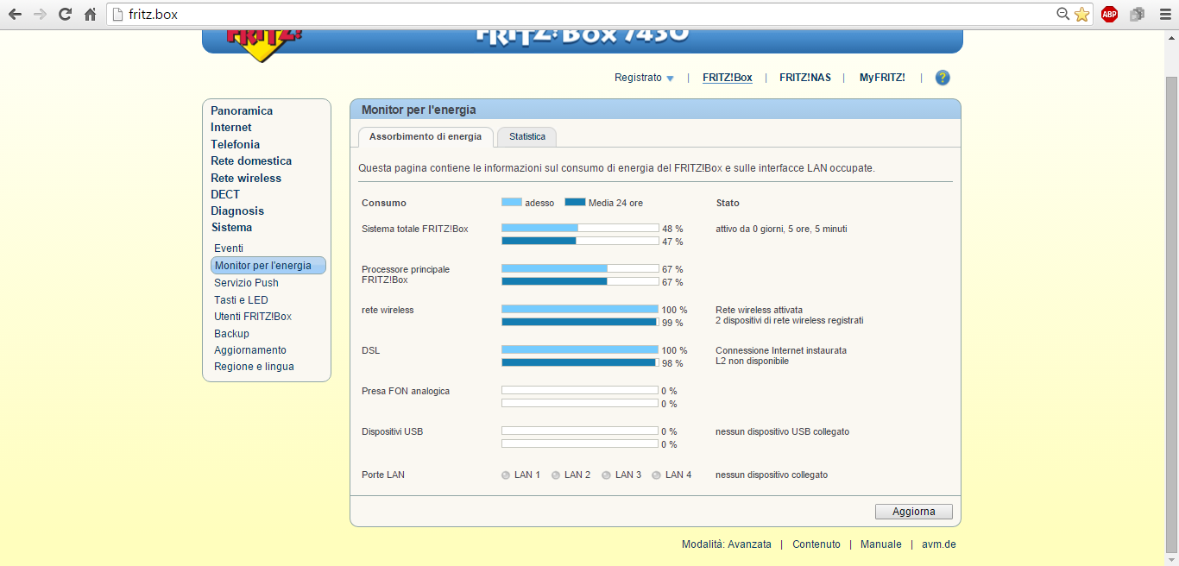This screenshot has height=566, width=1179.
Task: Switch to the Statistica tab
Action: [x=526, y=137]
